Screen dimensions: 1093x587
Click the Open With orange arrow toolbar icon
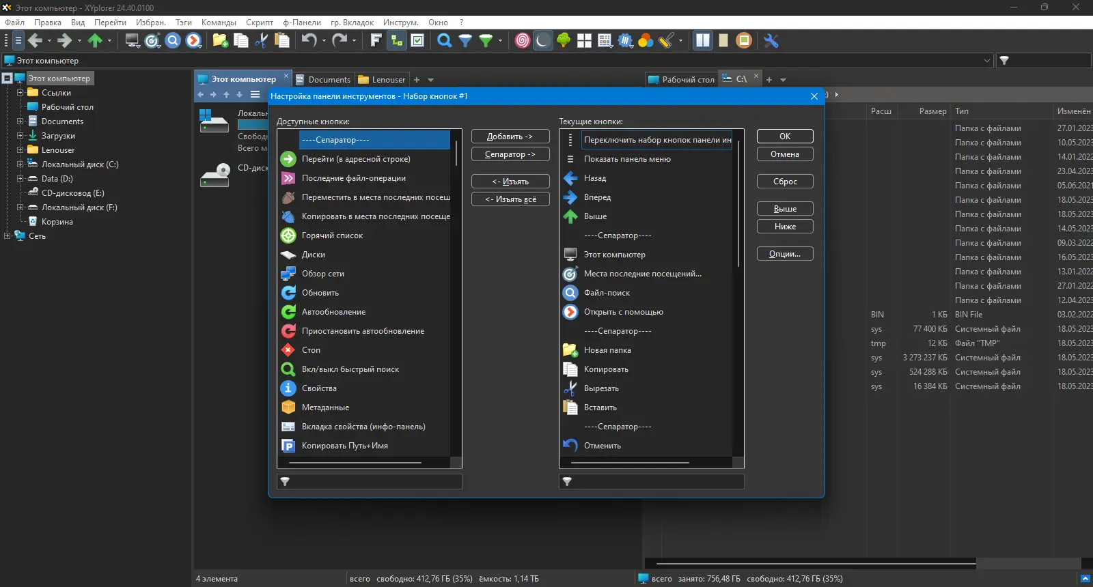click(x=194, y=41)
